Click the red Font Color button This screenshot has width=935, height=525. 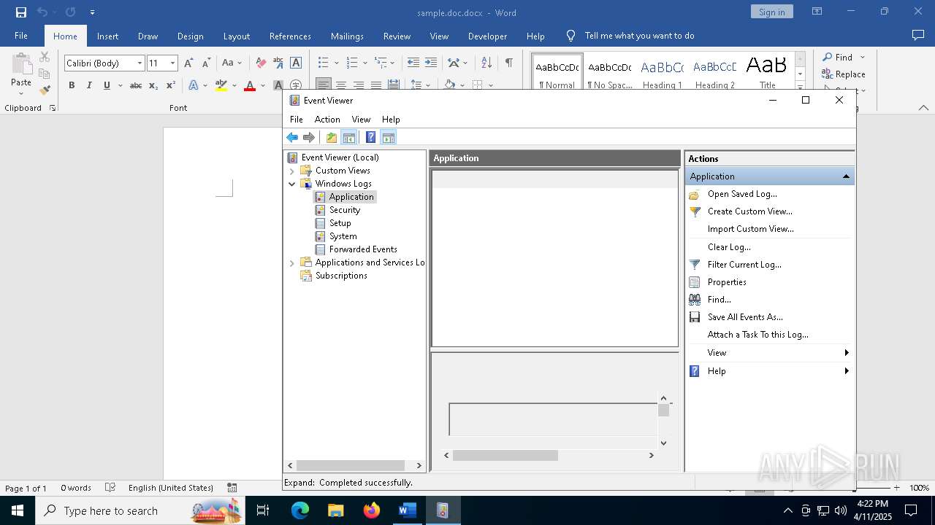coord(250,85)
